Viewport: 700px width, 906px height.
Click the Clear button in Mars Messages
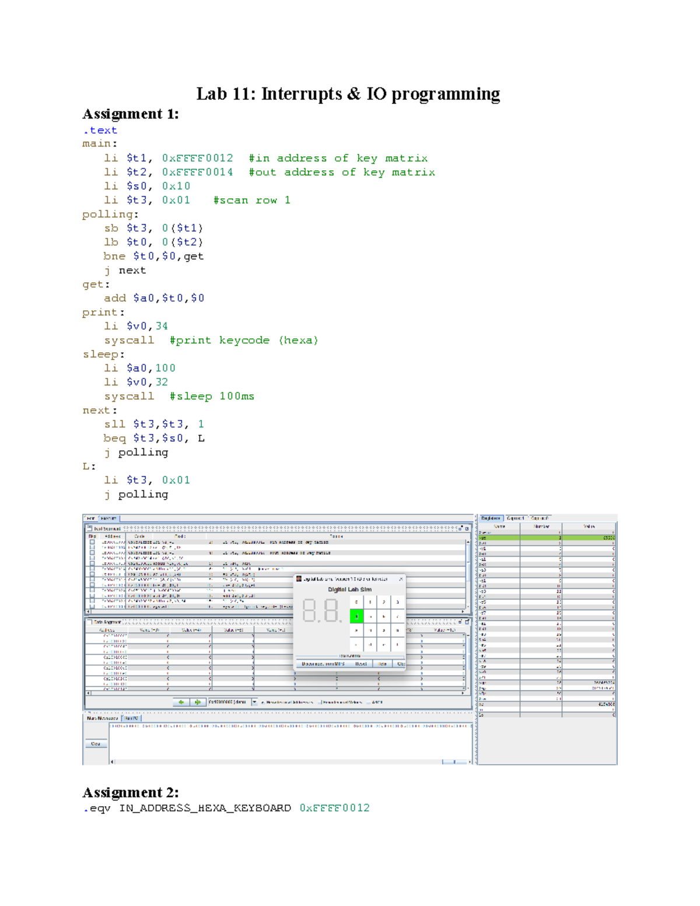[x=95, y=744]
